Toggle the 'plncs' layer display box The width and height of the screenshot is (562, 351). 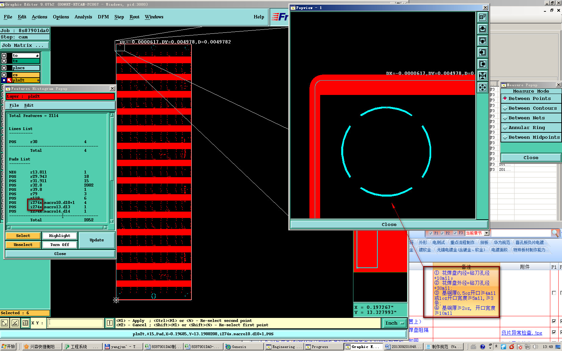4,68
